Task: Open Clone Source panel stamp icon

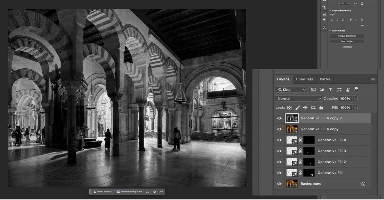Action: (324, 7)
